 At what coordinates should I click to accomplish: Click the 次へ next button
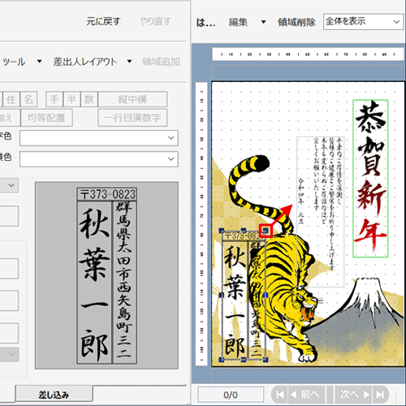point(354,395)
